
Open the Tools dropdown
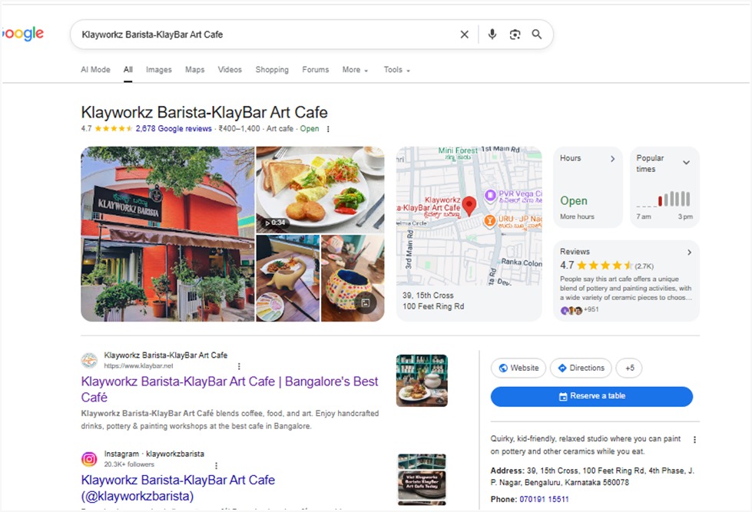coord(396,70)
